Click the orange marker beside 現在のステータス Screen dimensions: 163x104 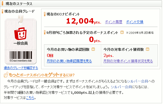[2, 4]
